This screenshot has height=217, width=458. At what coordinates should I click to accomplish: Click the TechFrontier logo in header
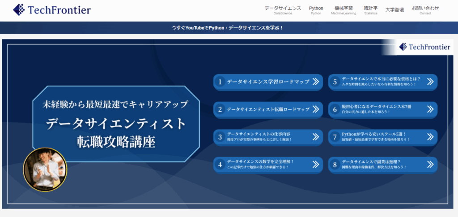(52, 9)
